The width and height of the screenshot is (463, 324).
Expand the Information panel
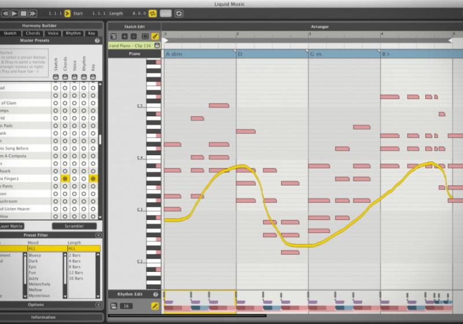click(x=43, y=317)
